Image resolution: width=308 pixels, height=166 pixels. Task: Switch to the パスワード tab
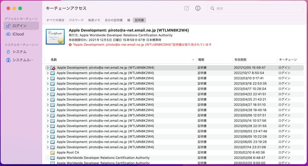click(x=76, y=20)
